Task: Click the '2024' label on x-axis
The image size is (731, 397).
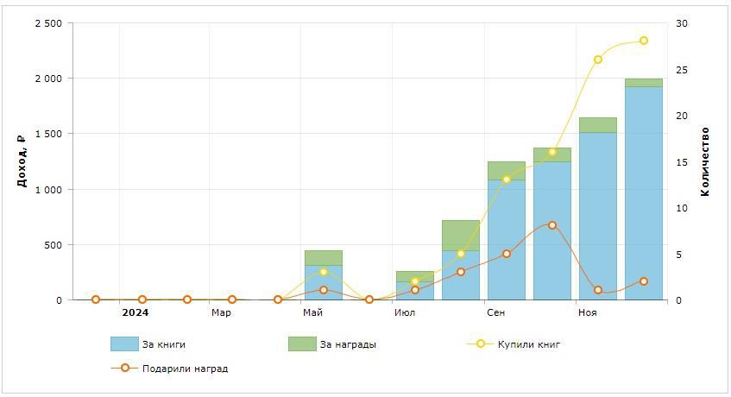Action: [135, 312]
